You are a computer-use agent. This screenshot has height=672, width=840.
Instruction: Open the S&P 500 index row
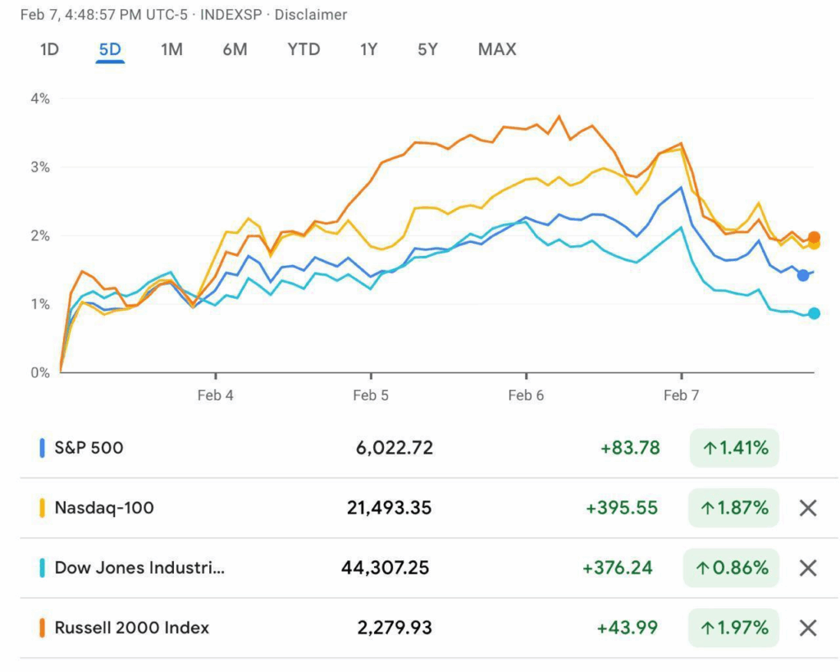(x=89, y=448)
